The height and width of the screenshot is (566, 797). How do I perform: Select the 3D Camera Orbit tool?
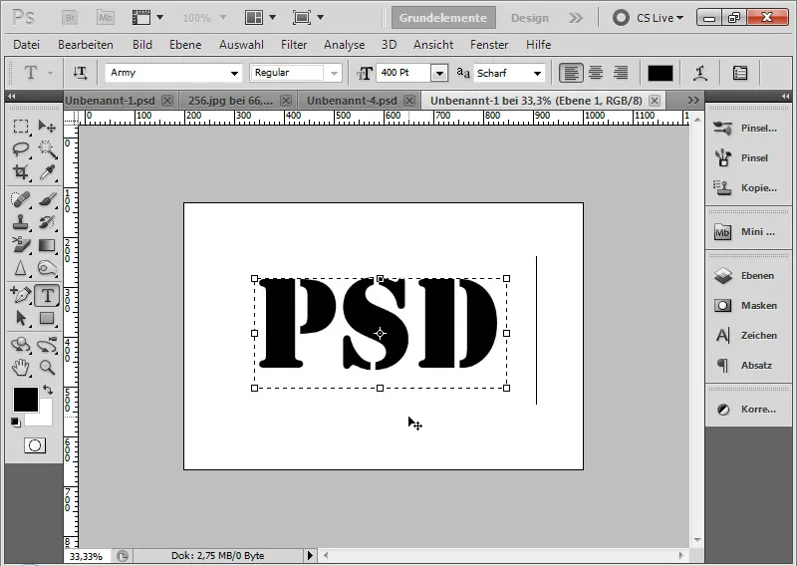tap(47, 345)
